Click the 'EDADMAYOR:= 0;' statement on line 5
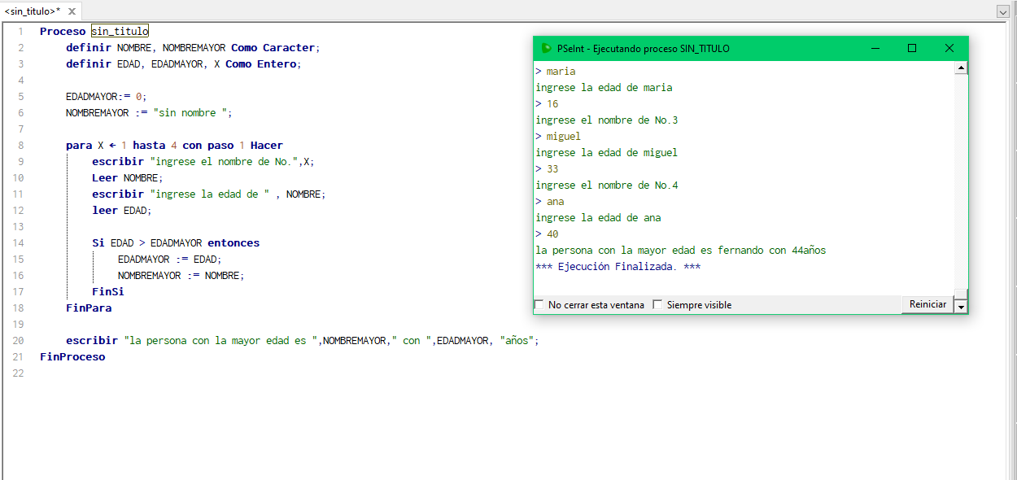This screenshot has height=480, width=1017. point(107,96)
